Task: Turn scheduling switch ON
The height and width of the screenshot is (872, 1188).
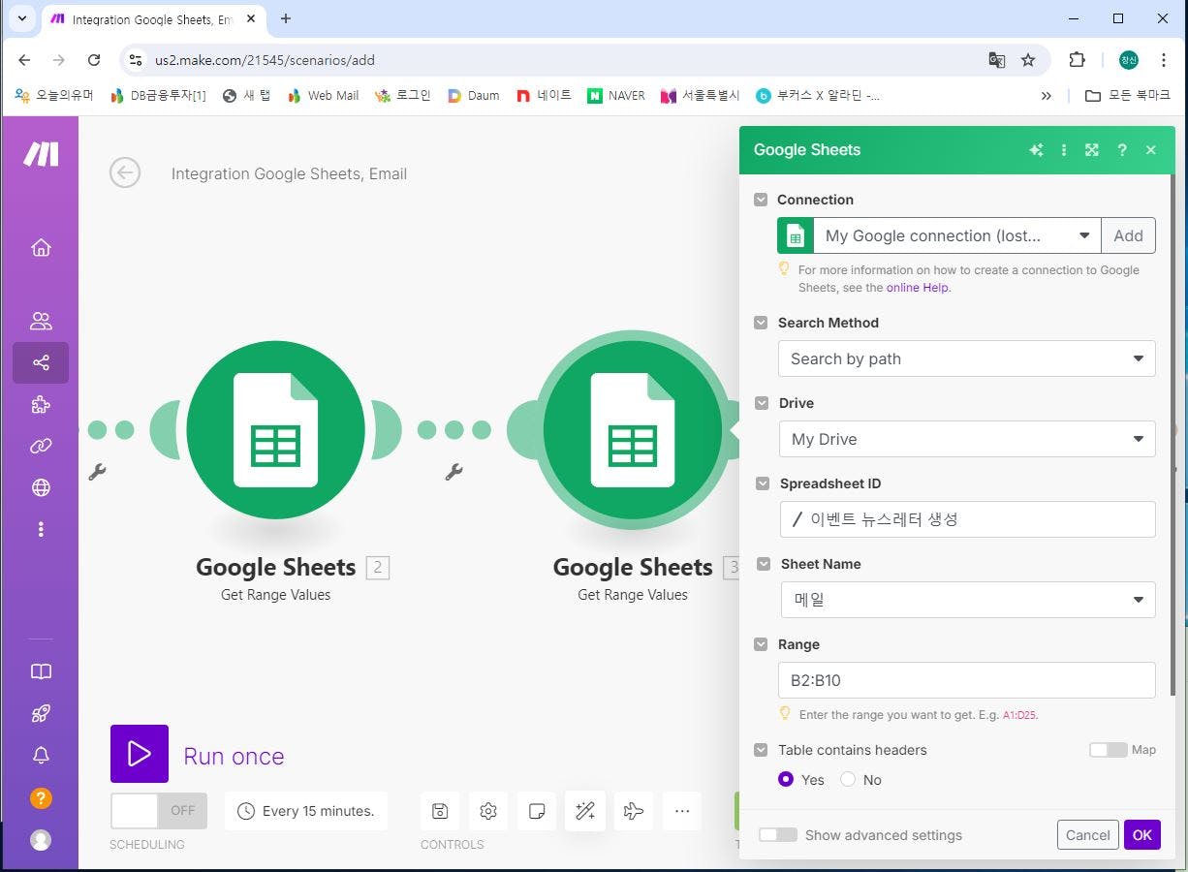Action: coord(159,811)
